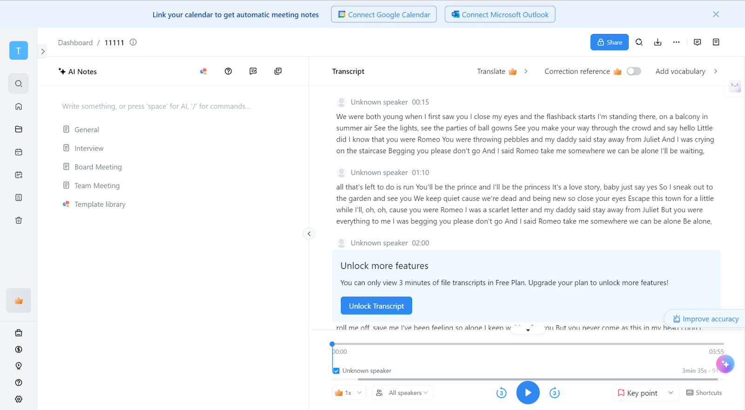The image size is (745, 410).
Task: Open settings gear in left sidebar
Action: tap(19, 399)
